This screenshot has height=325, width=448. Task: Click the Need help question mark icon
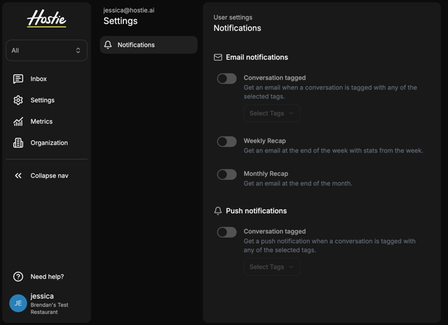coord(18,277)
